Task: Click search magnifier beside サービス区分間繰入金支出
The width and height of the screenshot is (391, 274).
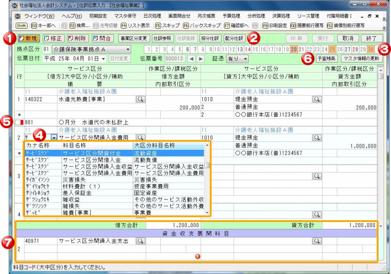Action: pyautogui.click(x=140, y=241)
